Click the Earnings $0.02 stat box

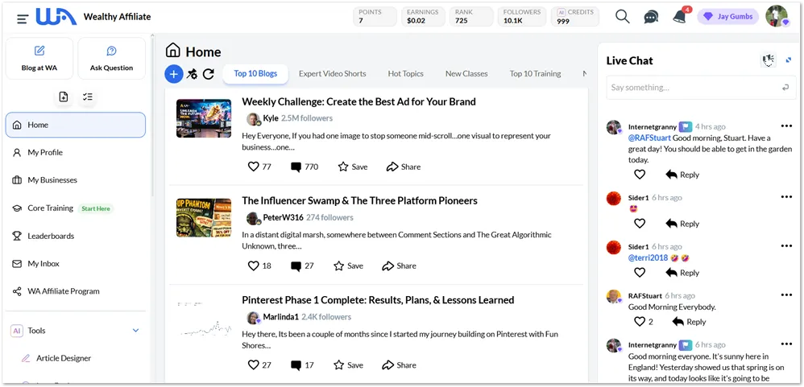point(424,16)
